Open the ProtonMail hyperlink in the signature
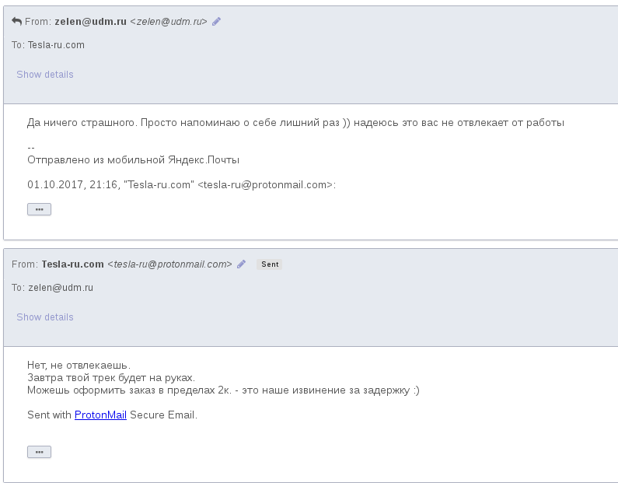Image resolution: width=618 pixels, height=483 pixels. pos(100,415)
